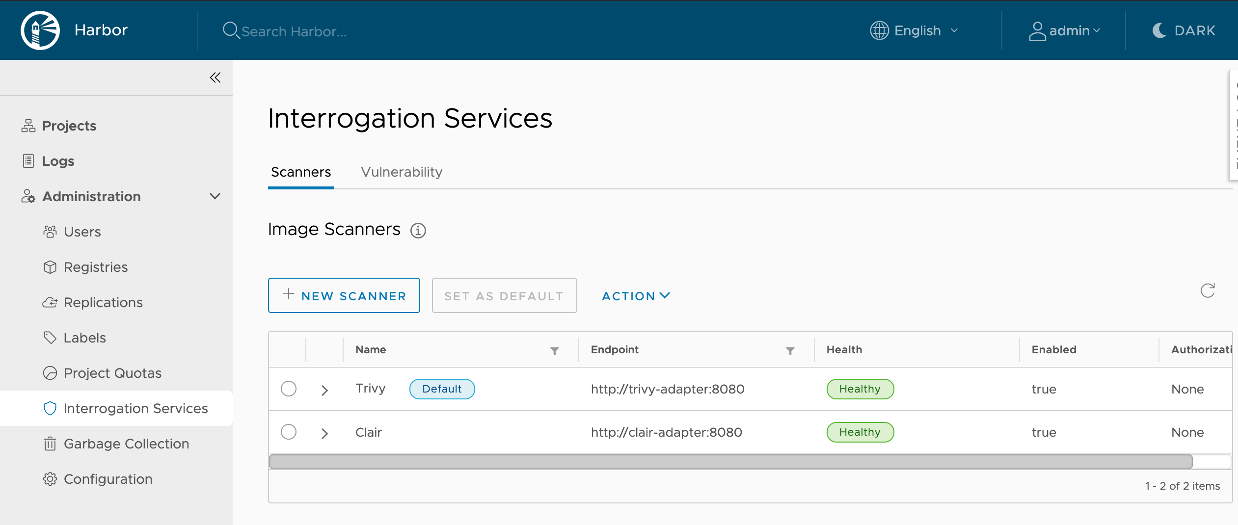Click the Harbor lighthouse logo
This screenshot has width=1238, height=525.
point(40,30)
